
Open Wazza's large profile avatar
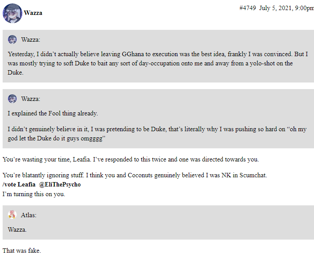(x=12, y=13)
